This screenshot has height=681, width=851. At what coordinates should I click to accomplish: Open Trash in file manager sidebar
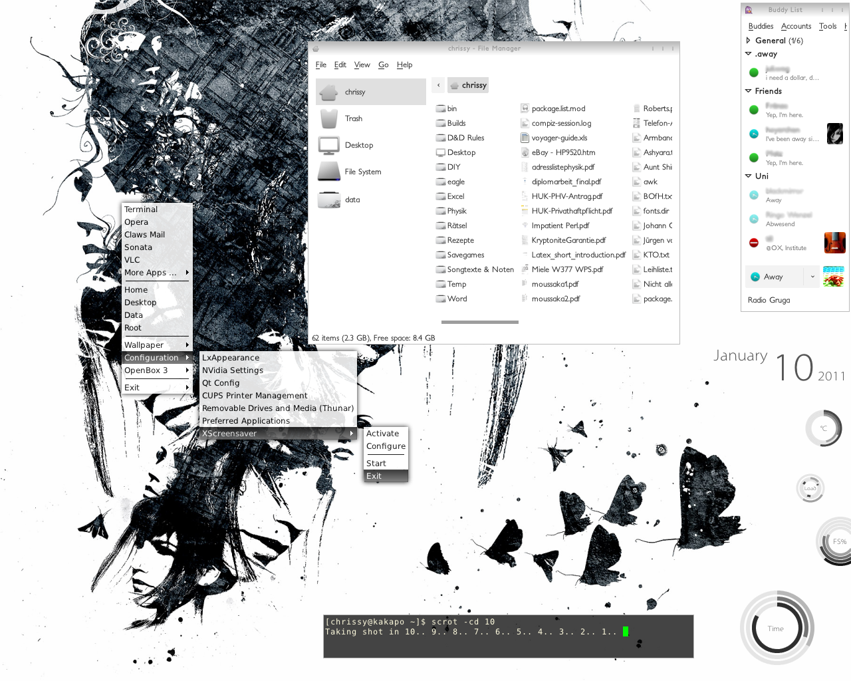[370, 118]
